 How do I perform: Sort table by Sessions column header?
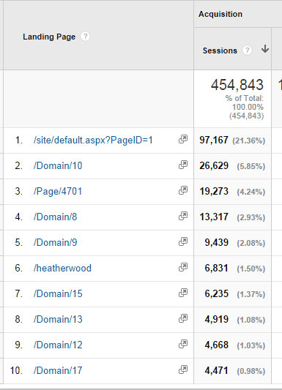(220, 50)
